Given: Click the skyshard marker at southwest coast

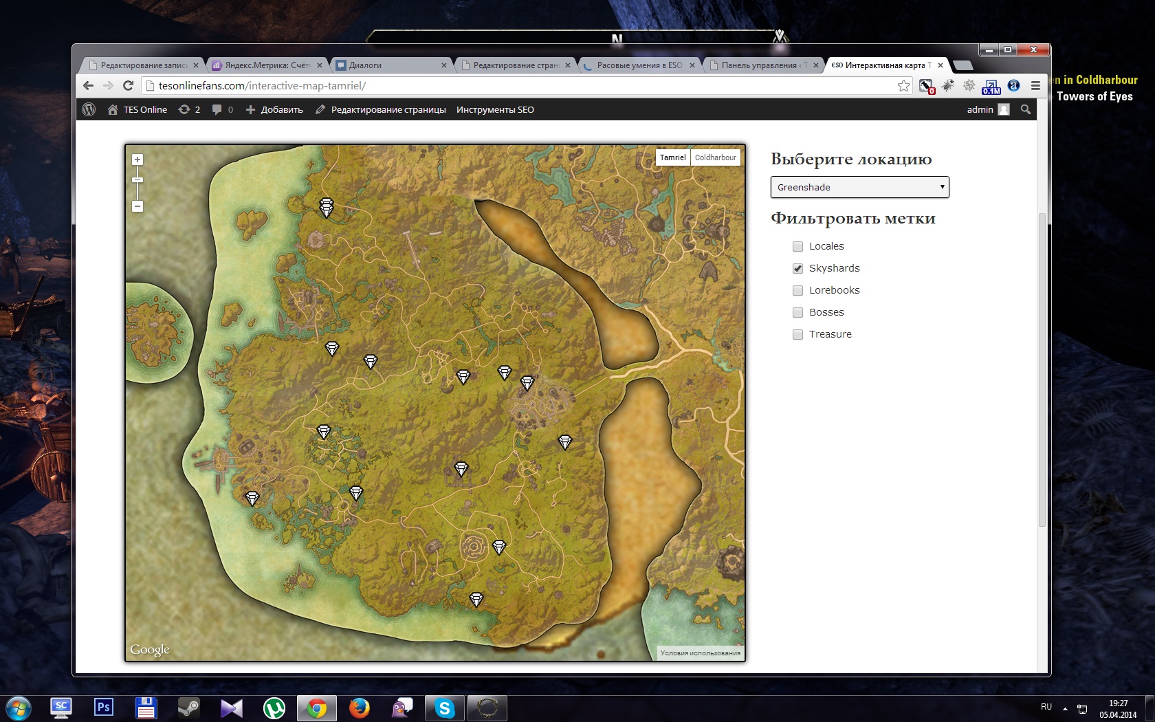Looking at the screenshot, I should coord(252,498).
